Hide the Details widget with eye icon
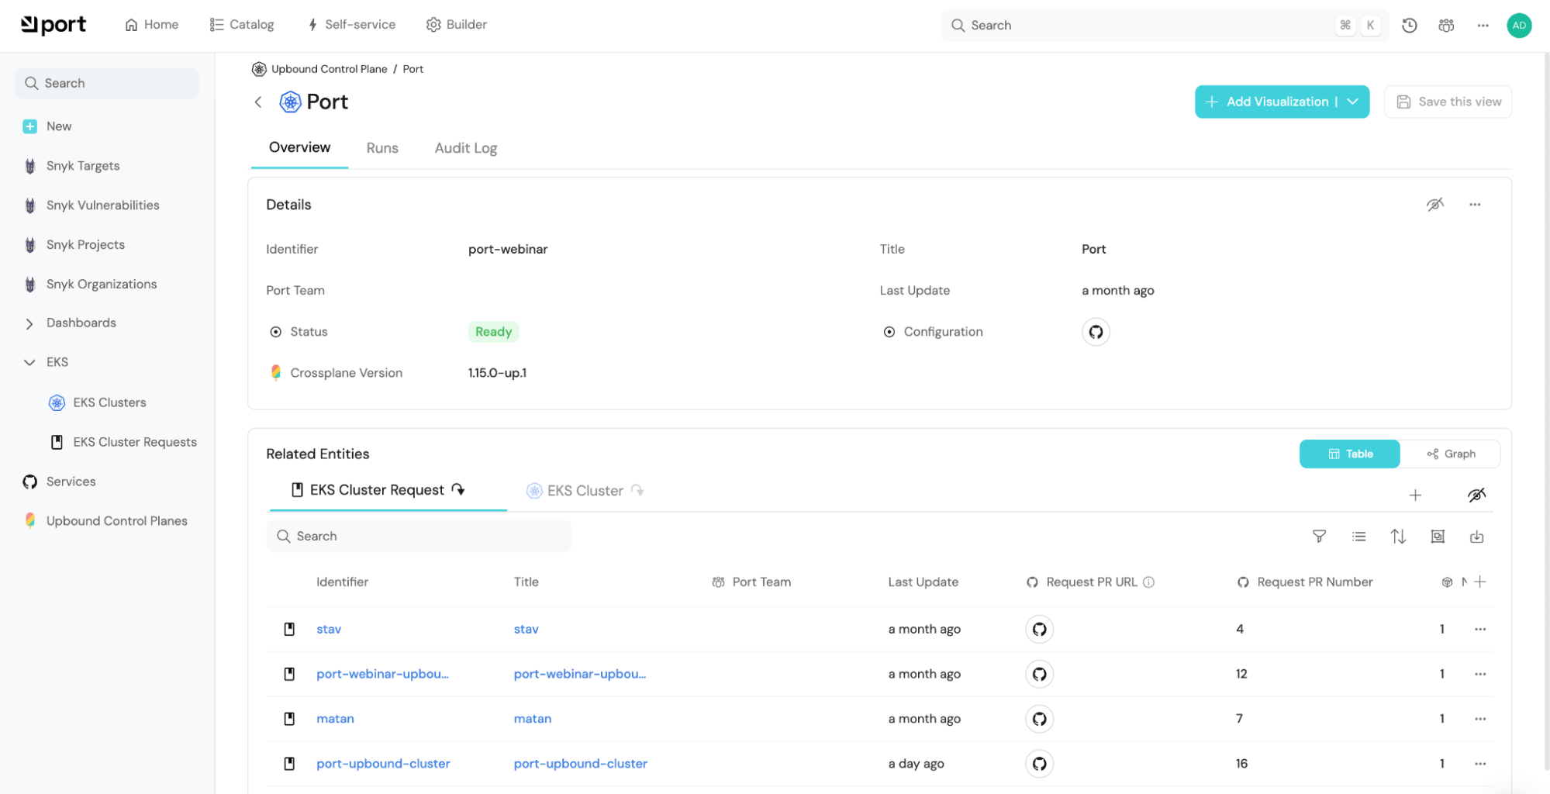The width and height of the screenshot is (1550, 794). (1435, 205)
